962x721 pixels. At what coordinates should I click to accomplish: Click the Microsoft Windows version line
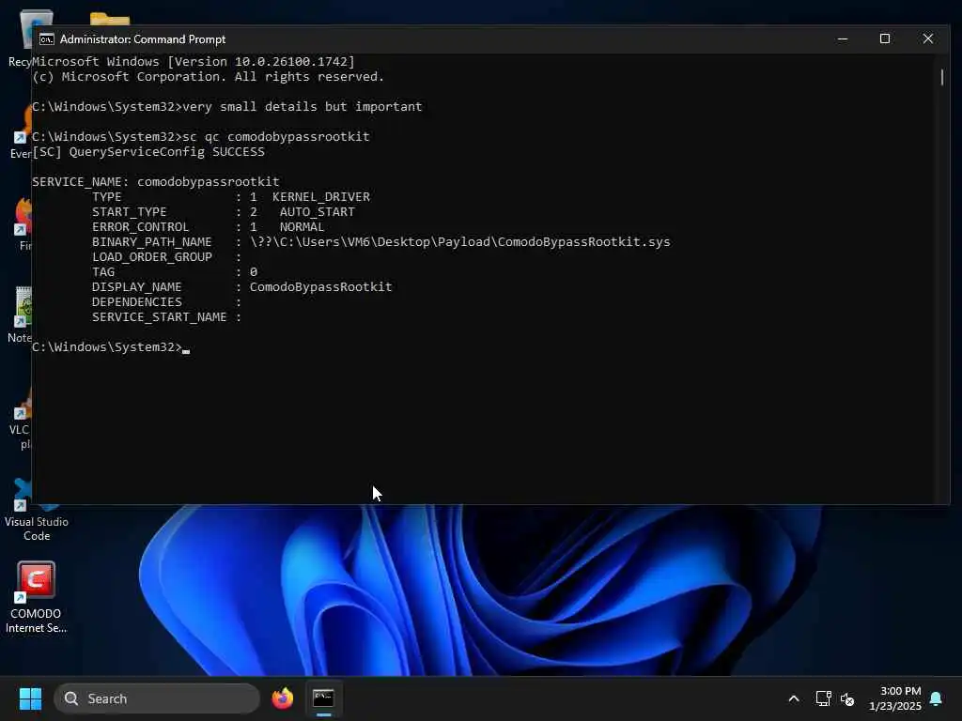point(194,61)
